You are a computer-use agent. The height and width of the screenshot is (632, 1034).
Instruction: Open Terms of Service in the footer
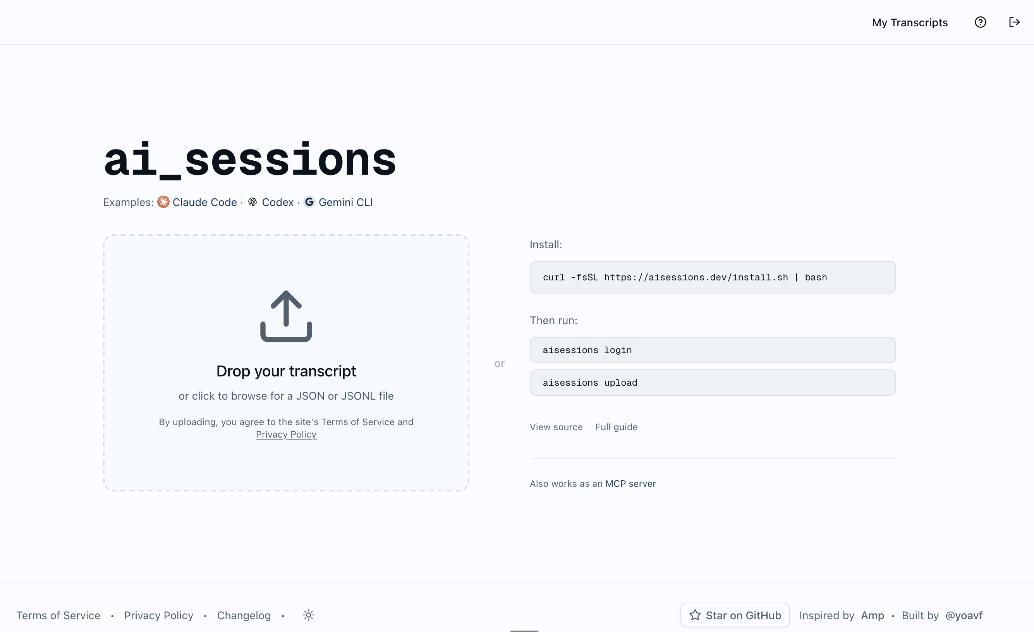click(58, 615)
